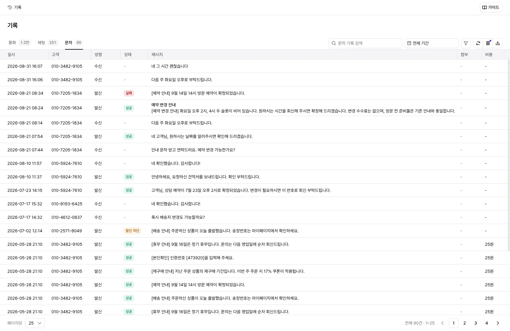Click the download export icon
This screenshot has width=510, height=331.
coord(497,43)
